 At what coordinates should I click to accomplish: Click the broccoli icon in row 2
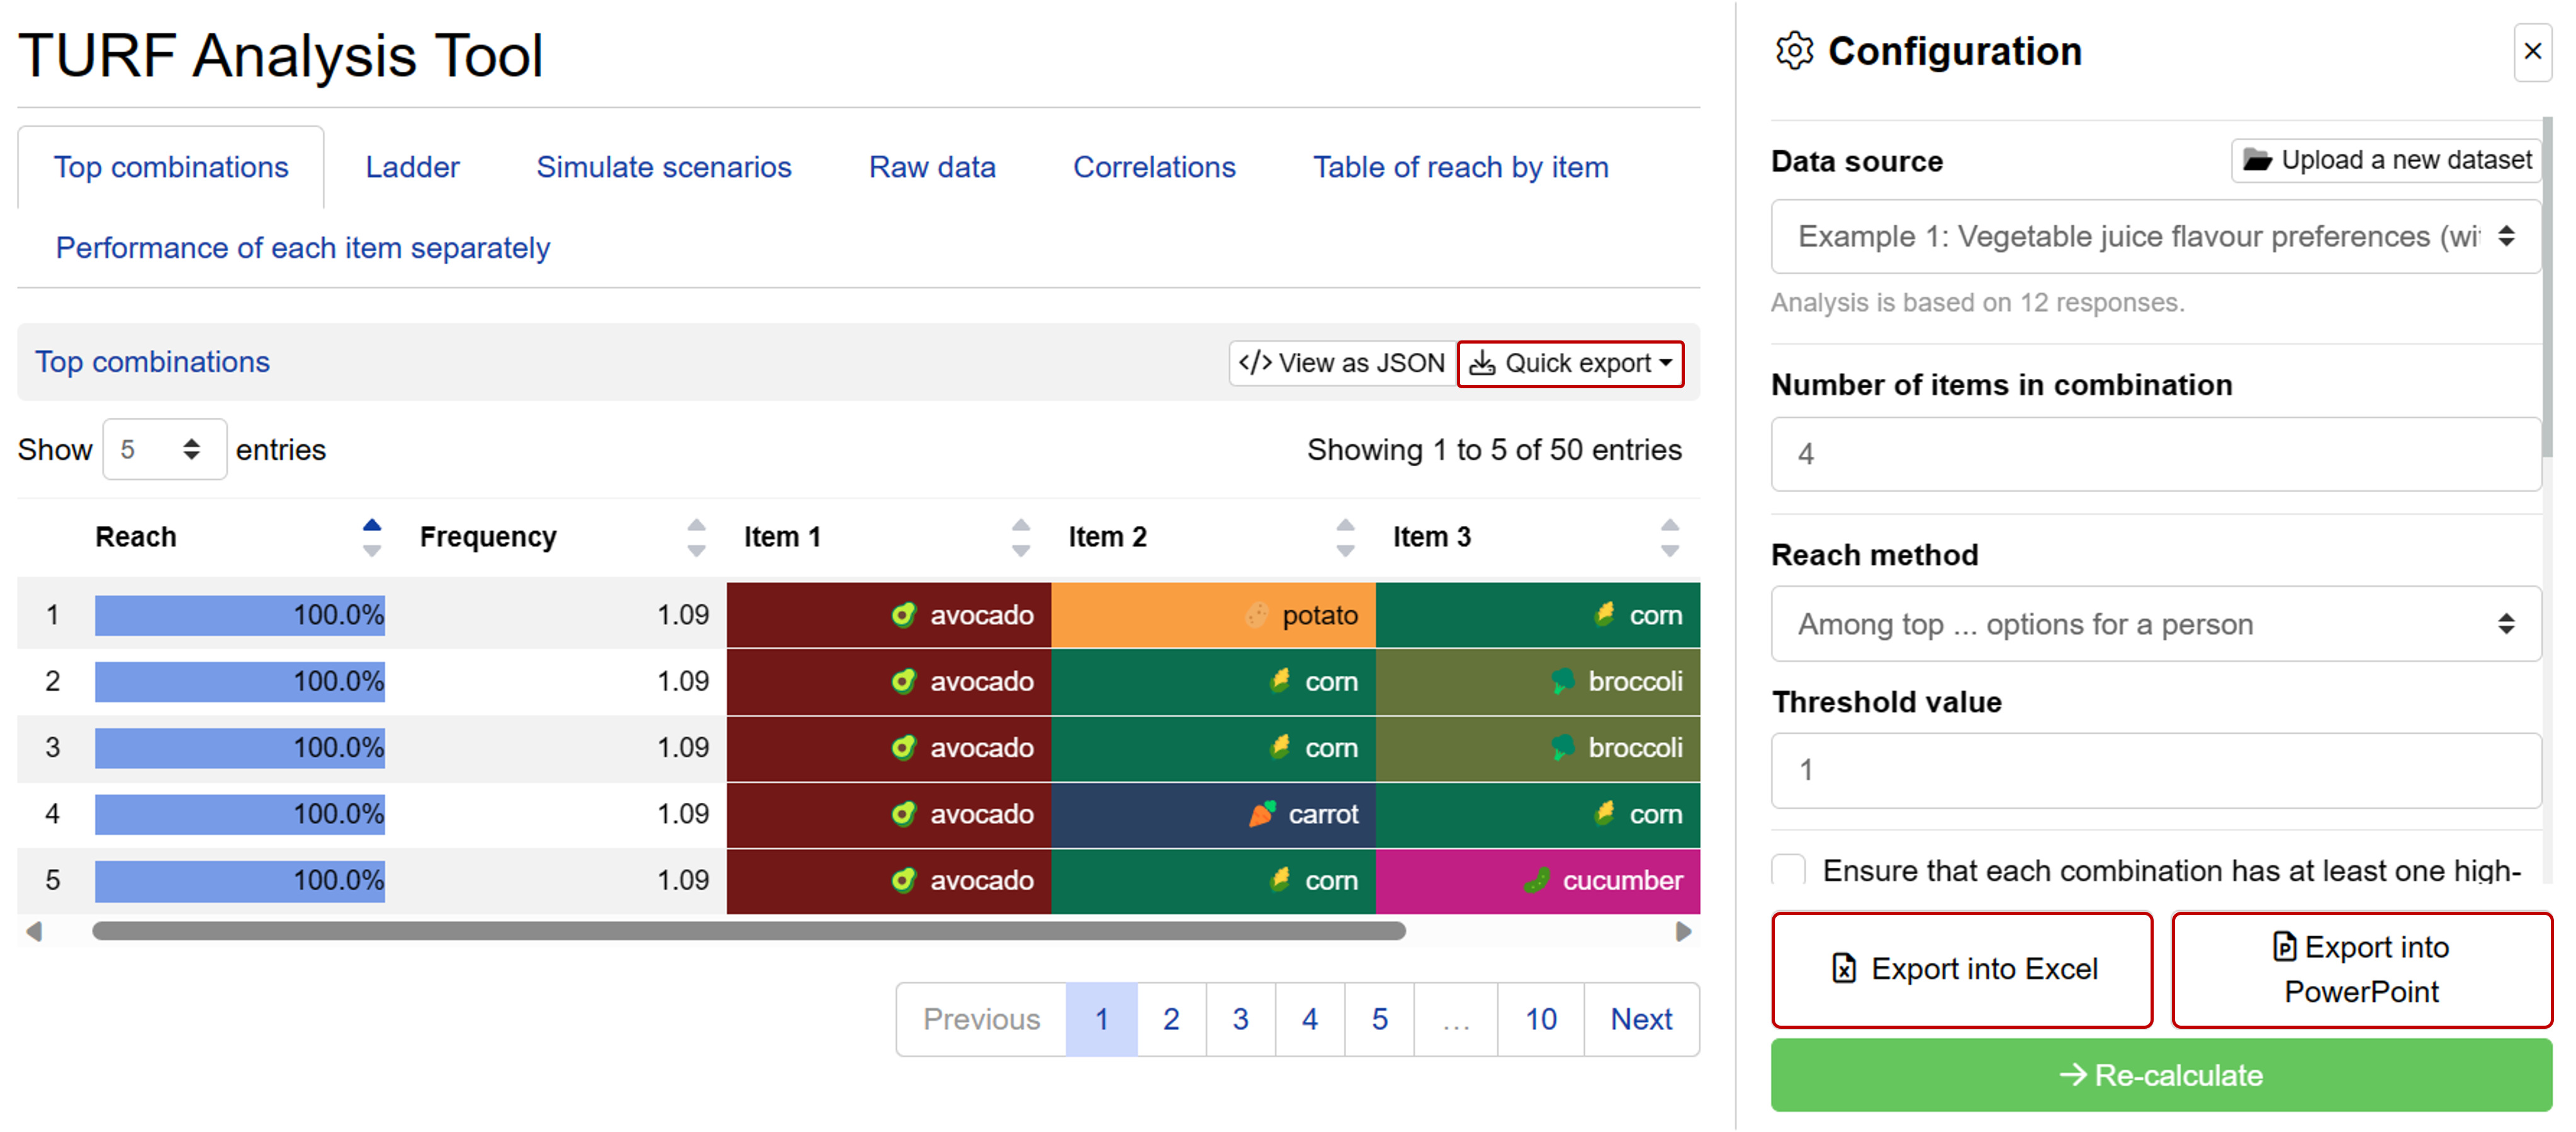tap(1562, 681)
